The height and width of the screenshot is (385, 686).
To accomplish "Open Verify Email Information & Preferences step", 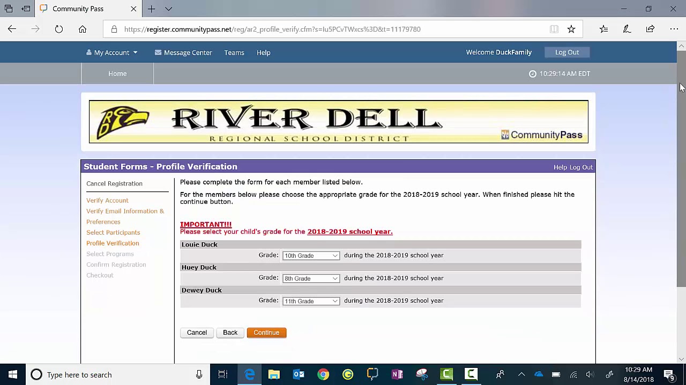I will pyautogui.click(x=125, y=217).
